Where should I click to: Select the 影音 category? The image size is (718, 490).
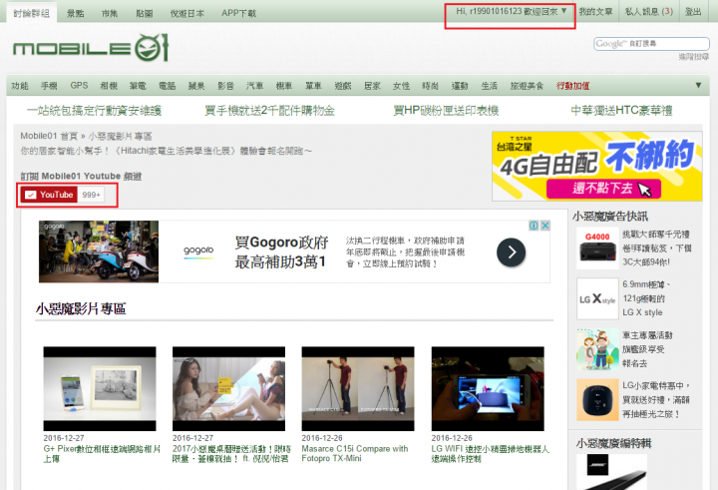coord(225,86)
